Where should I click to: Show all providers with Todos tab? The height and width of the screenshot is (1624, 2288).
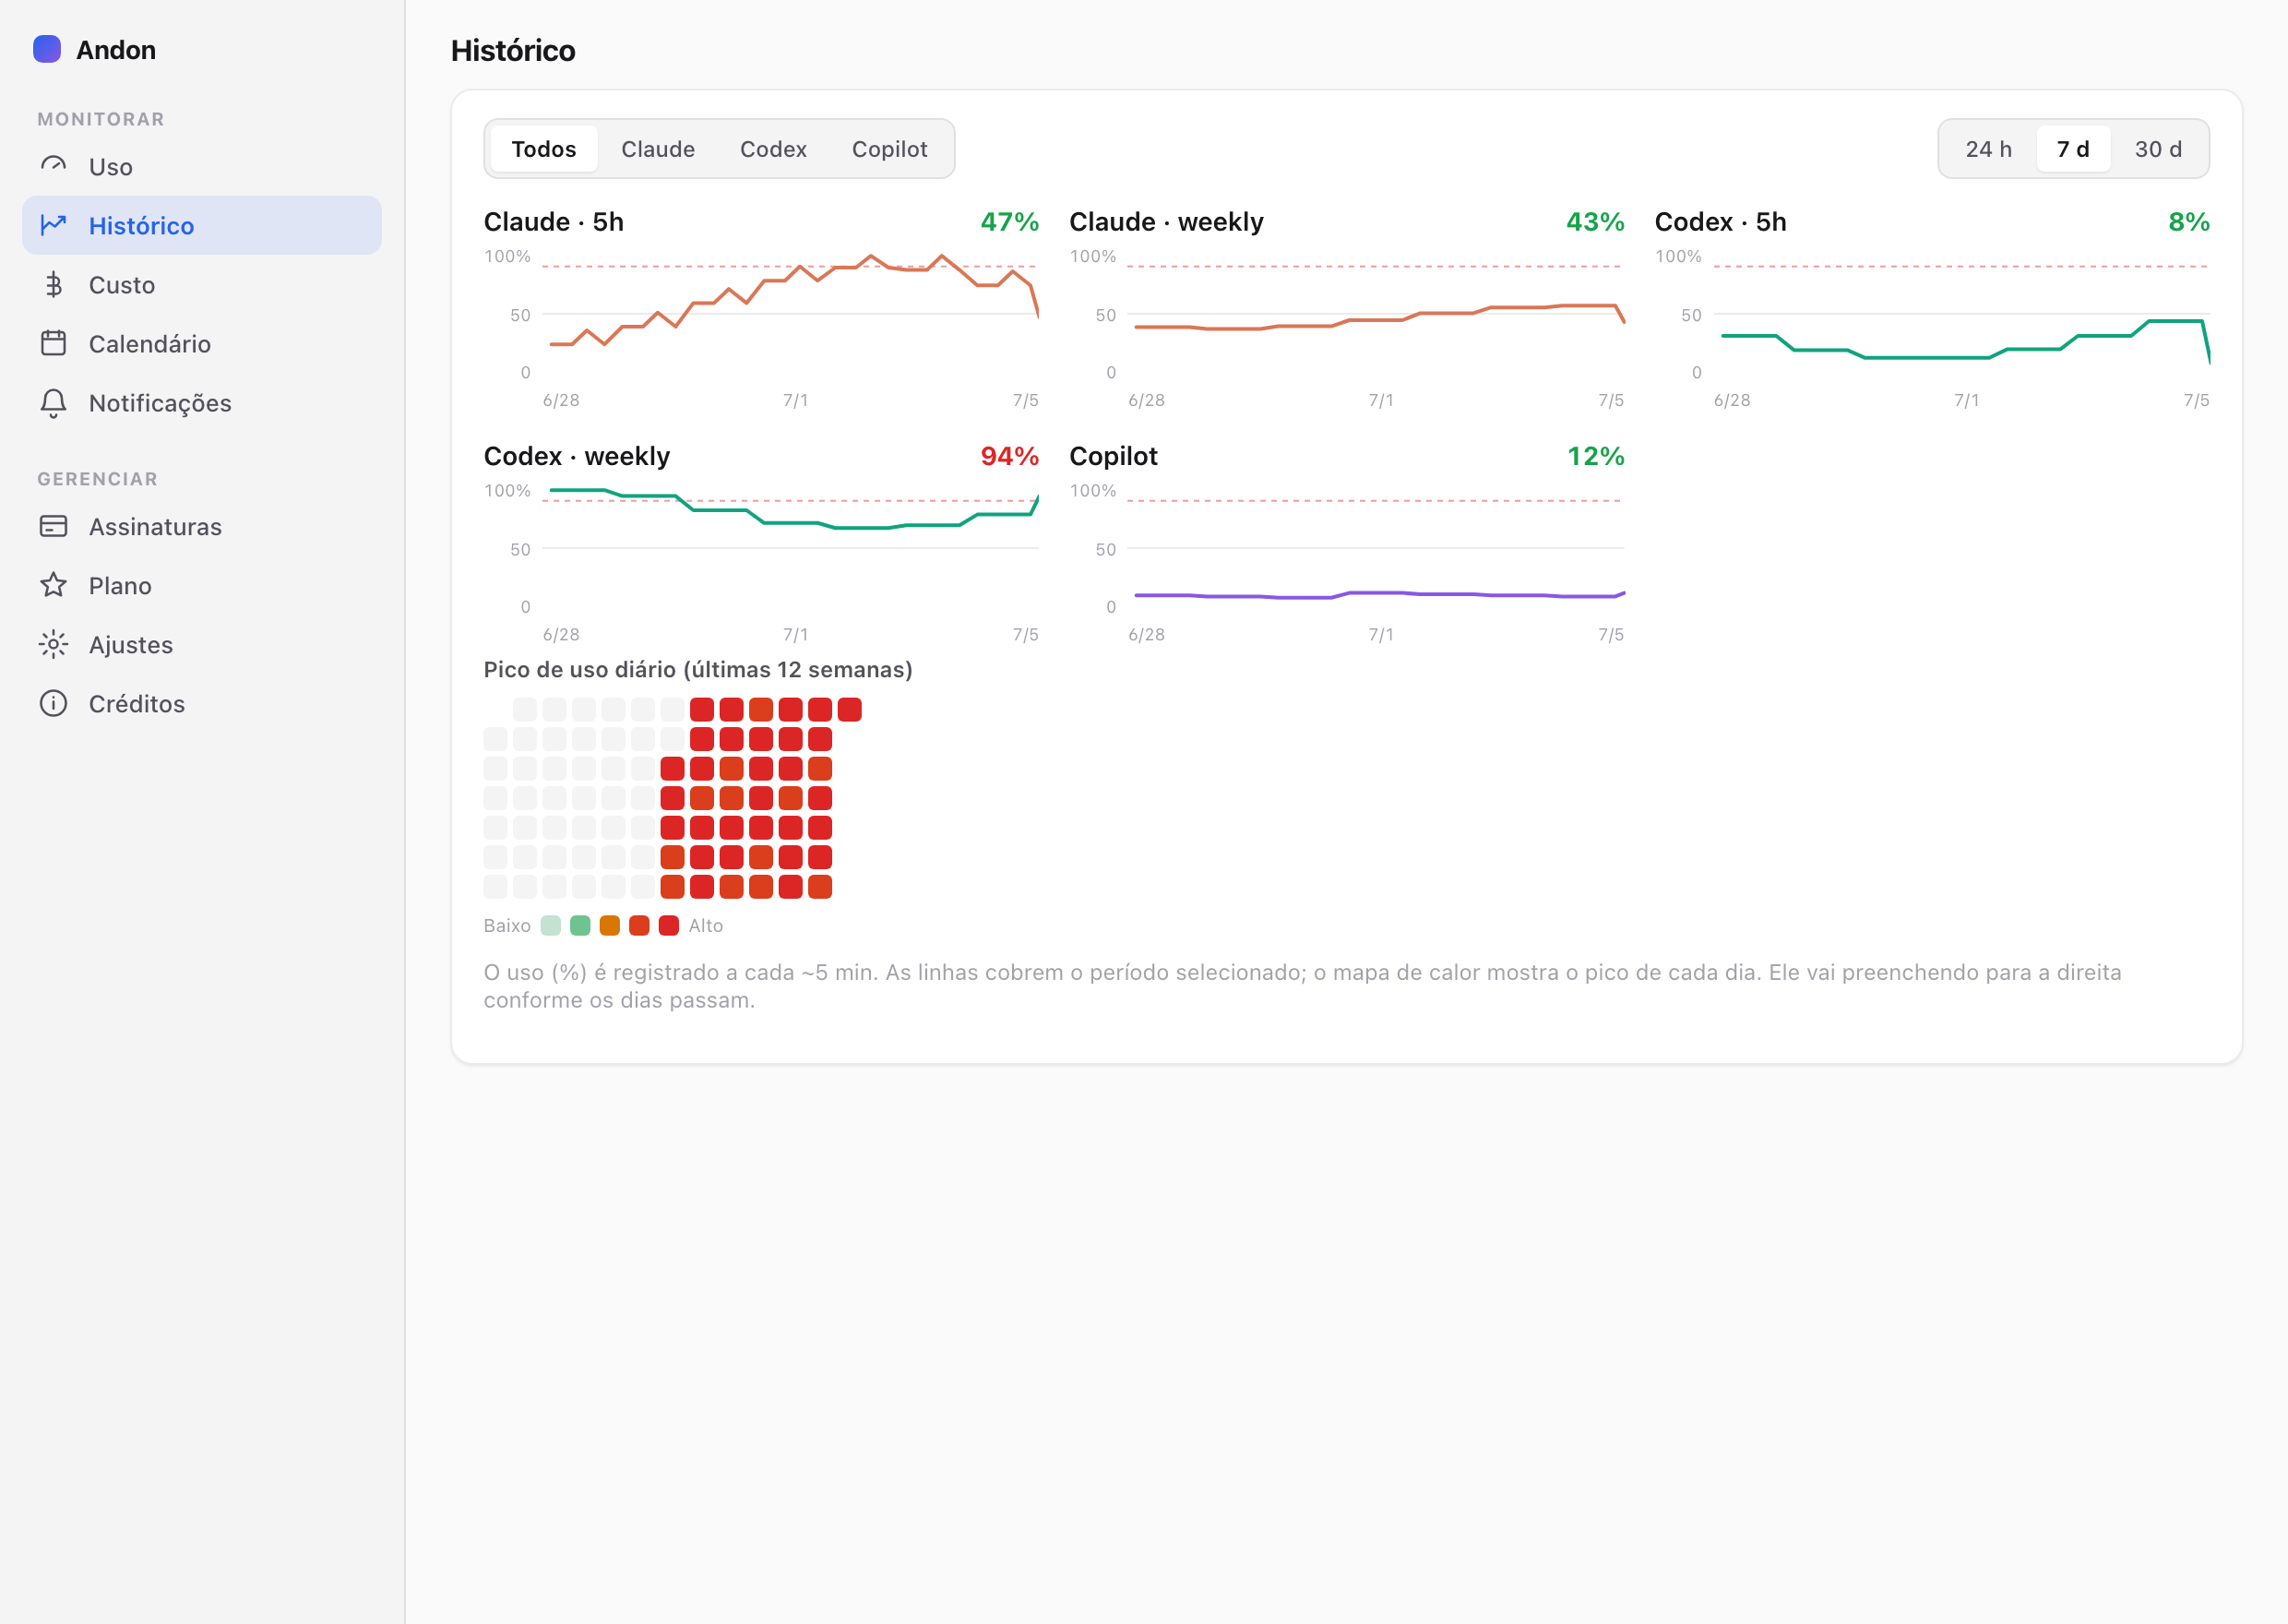tap(543, 149)
